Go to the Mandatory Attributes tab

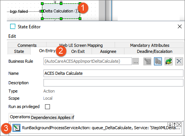click(x=149, y=45)
